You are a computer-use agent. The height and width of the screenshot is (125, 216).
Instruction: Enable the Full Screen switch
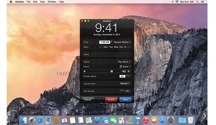(x=125, y=91)
